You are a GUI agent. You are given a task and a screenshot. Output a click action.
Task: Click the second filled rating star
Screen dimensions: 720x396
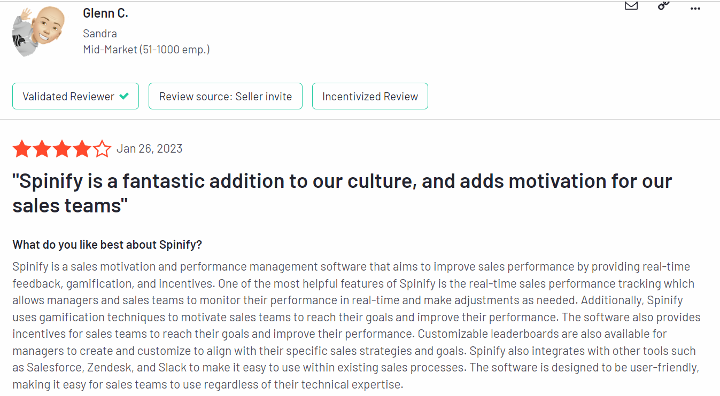point(42,148)
